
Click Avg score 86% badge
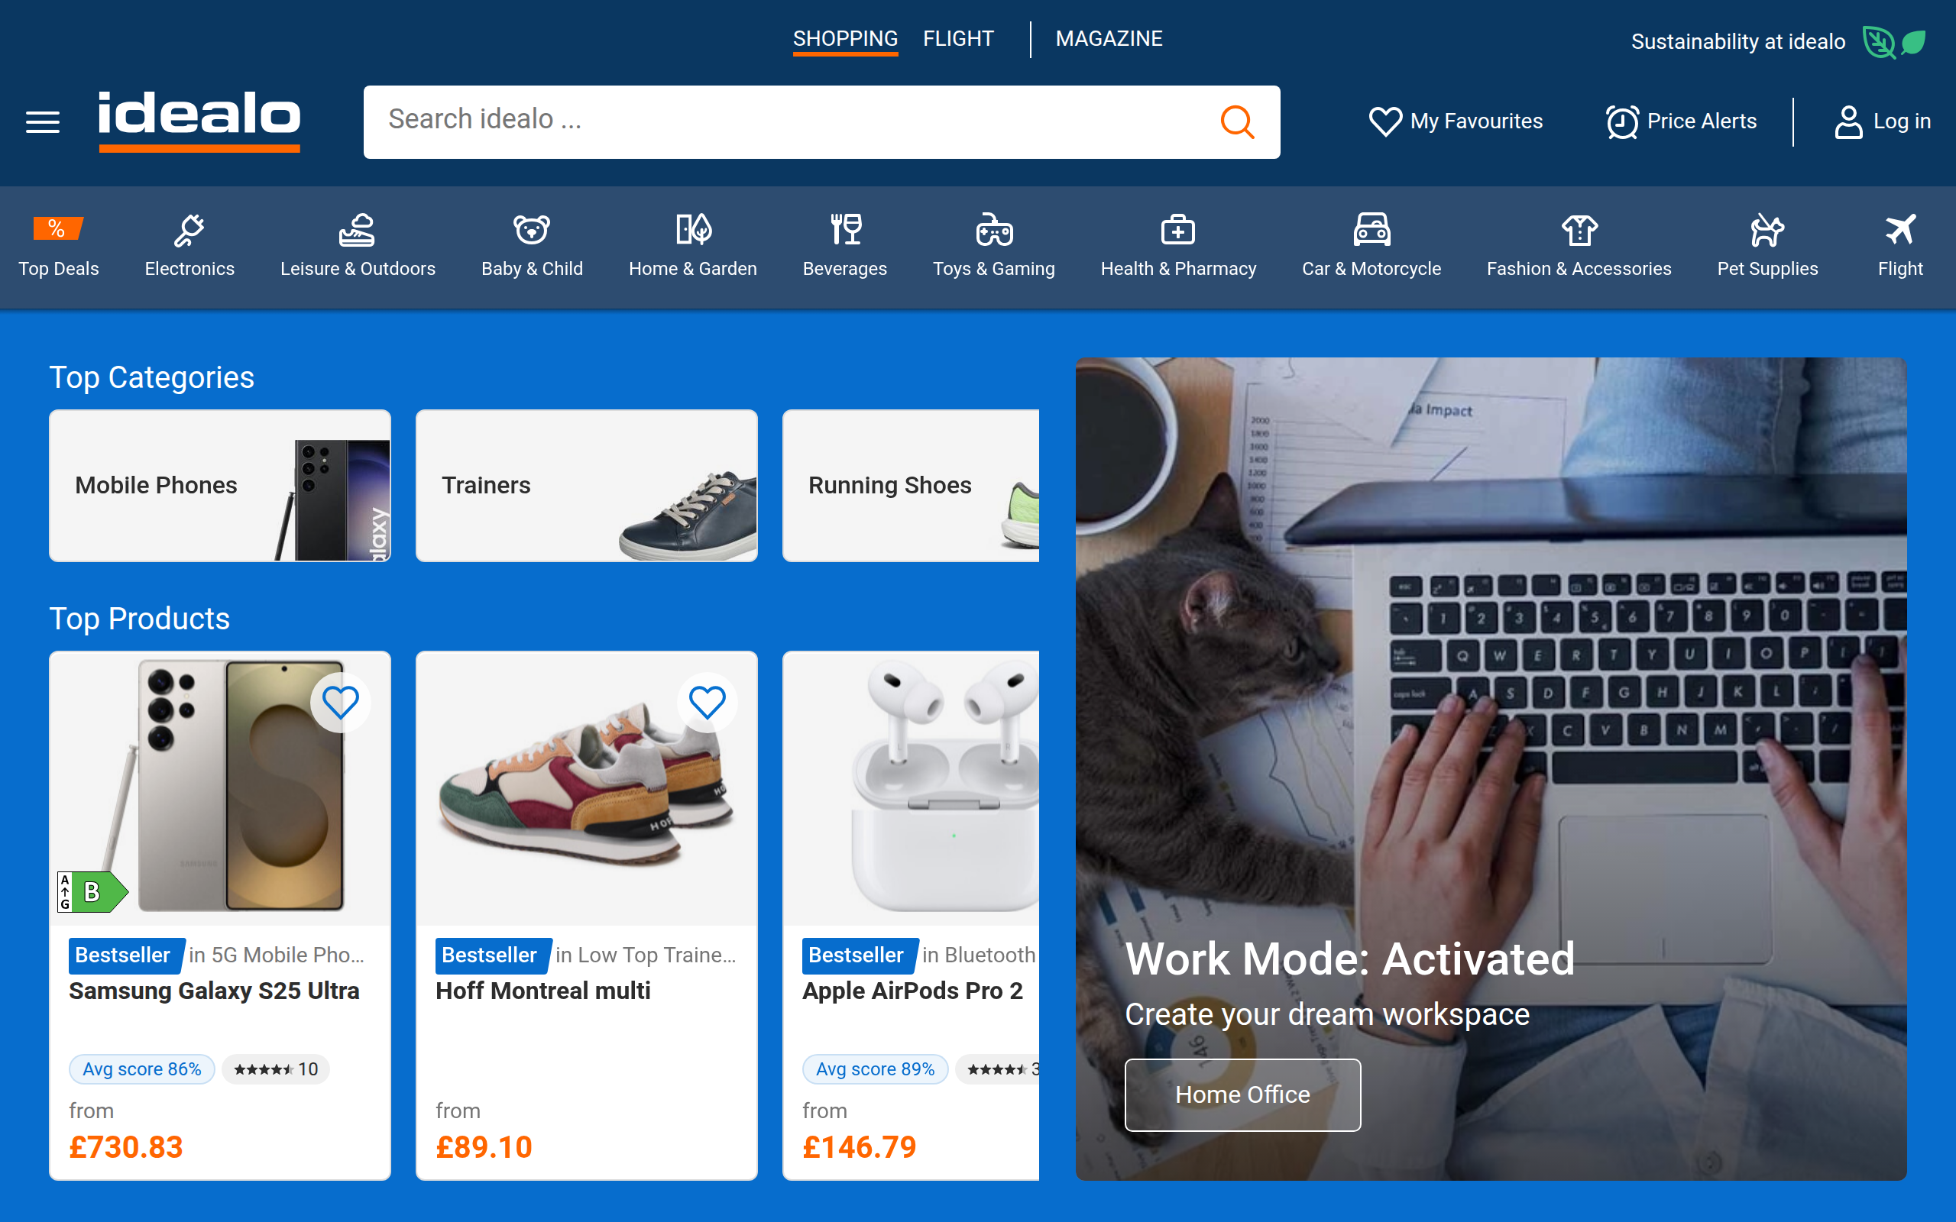pos(141,1069)
